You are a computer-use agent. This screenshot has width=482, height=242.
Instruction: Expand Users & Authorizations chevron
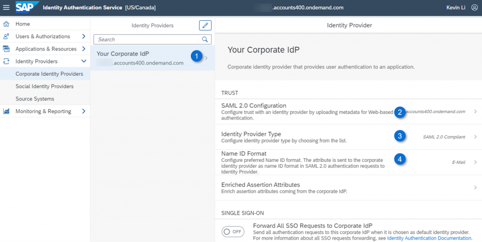click(84, 36)
